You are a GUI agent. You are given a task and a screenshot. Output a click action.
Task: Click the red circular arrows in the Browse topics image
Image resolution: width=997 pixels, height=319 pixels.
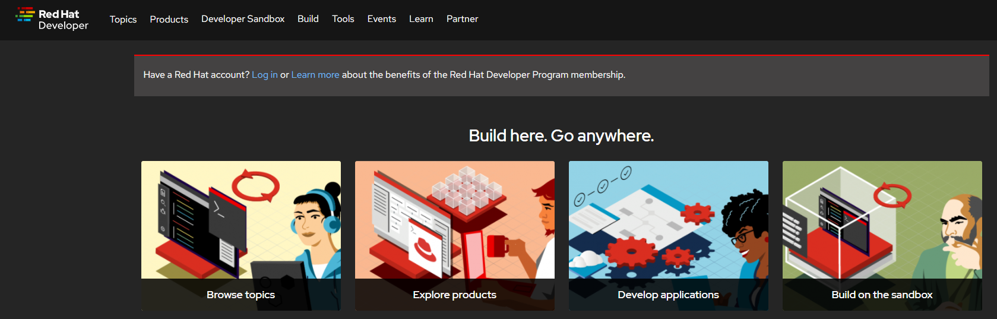tap(255, 186)
